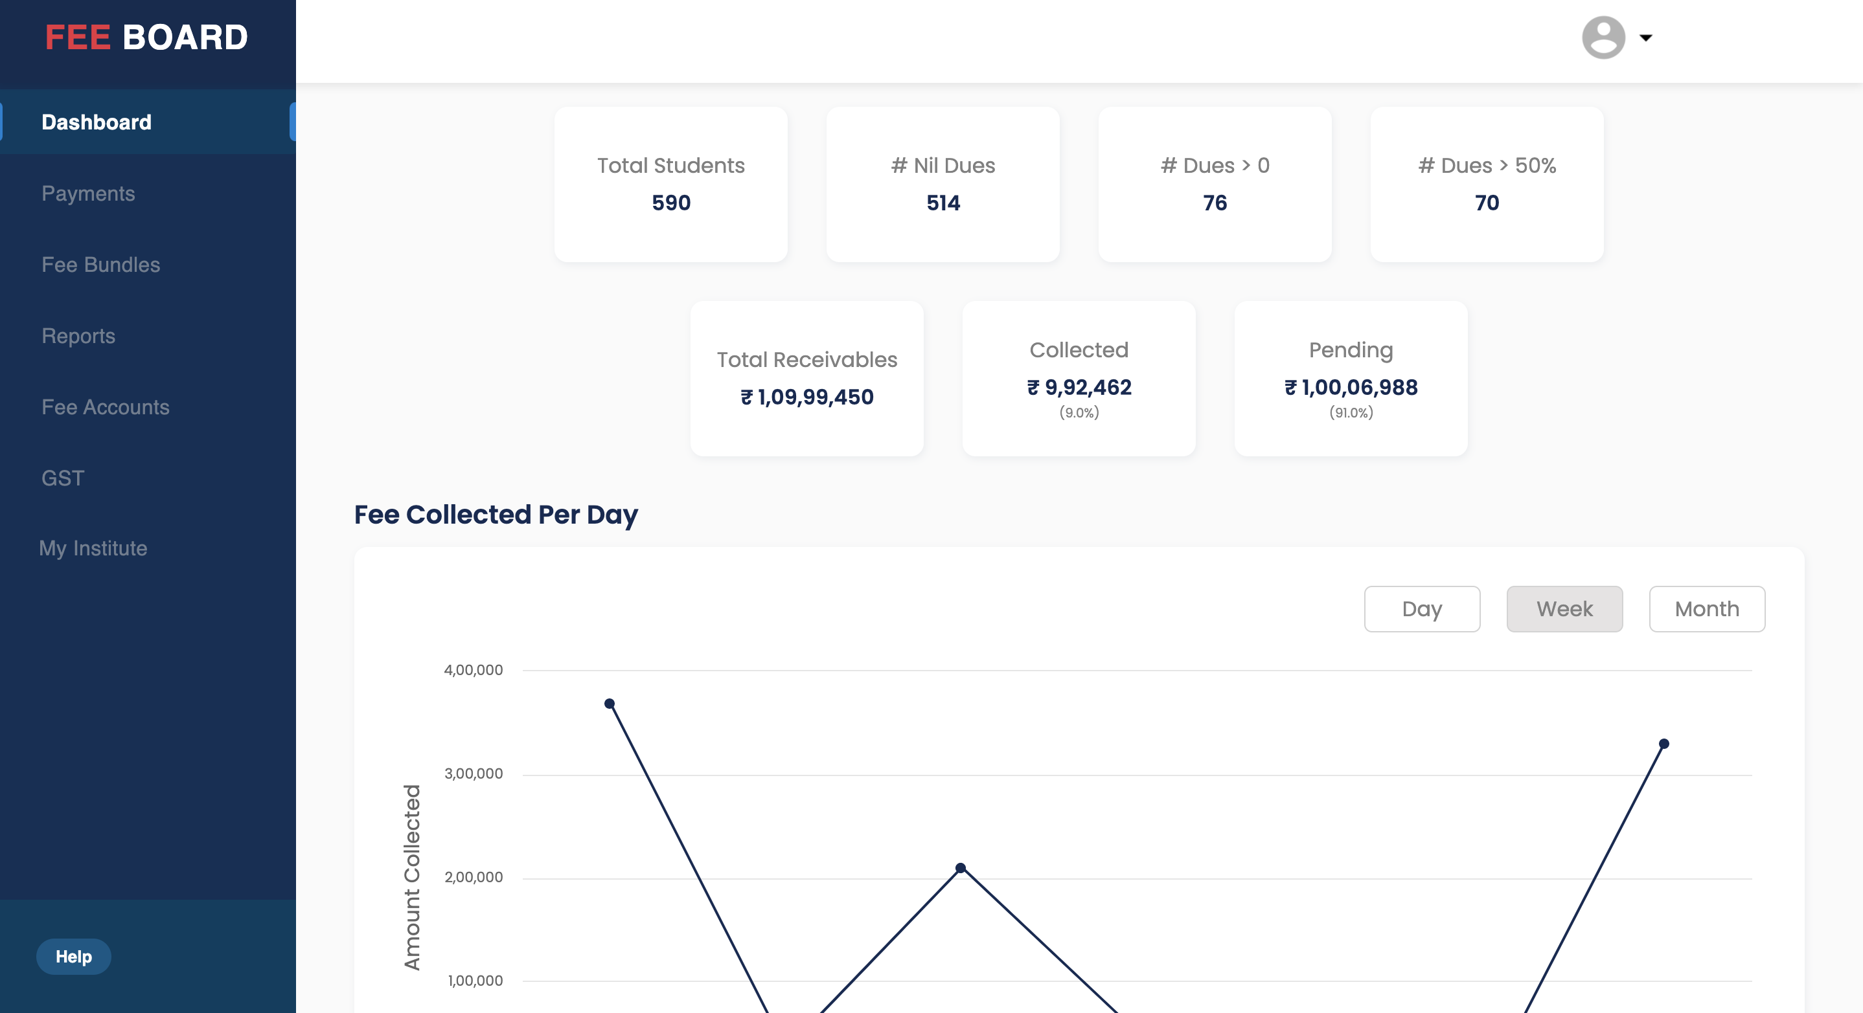Click the Total Students card
This screenshot has width=1863, height=1013.
(x=670, y=184)
